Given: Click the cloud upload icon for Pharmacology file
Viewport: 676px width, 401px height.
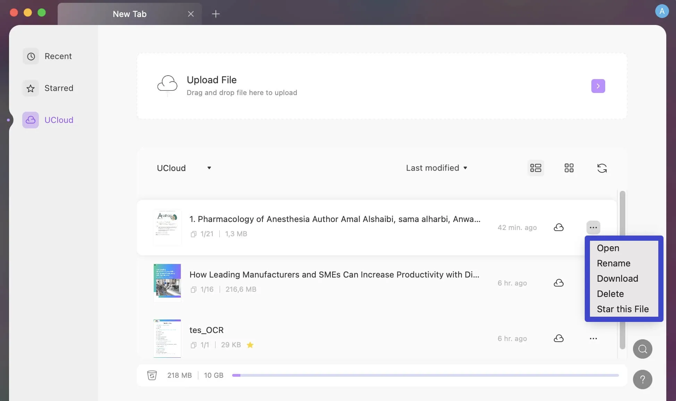Looking at the screenshot, I should pyautogui.click(x=559, y=227).
